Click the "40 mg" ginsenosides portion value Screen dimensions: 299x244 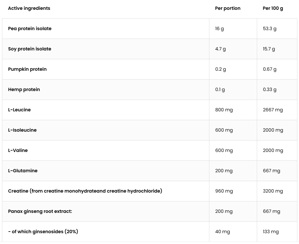[x=222, y=232]
